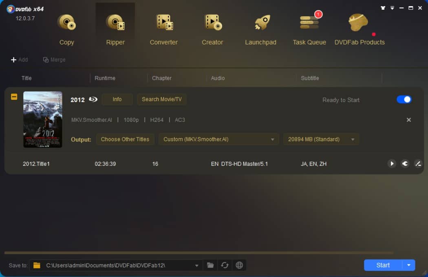The width and height of the screenshot is (428, 277).
Task: Click the DVDFab logo icon
Action: pyautogui.click(x=10, y=9)
